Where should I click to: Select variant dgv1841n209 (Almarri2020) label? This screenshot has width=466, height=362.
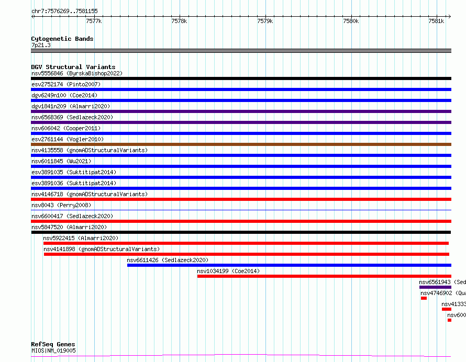(x=71, y=106)
